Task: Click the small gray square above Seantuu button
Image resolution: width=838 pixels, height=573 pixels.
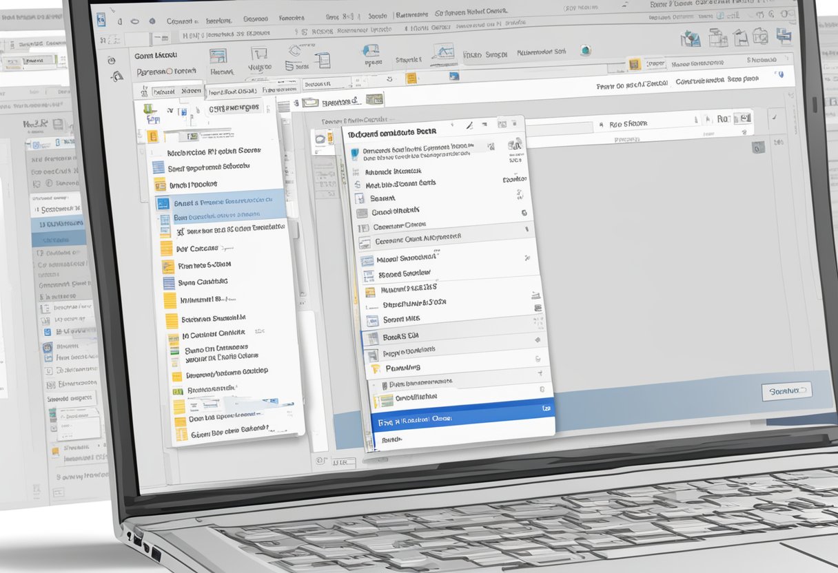Action: 758,147
